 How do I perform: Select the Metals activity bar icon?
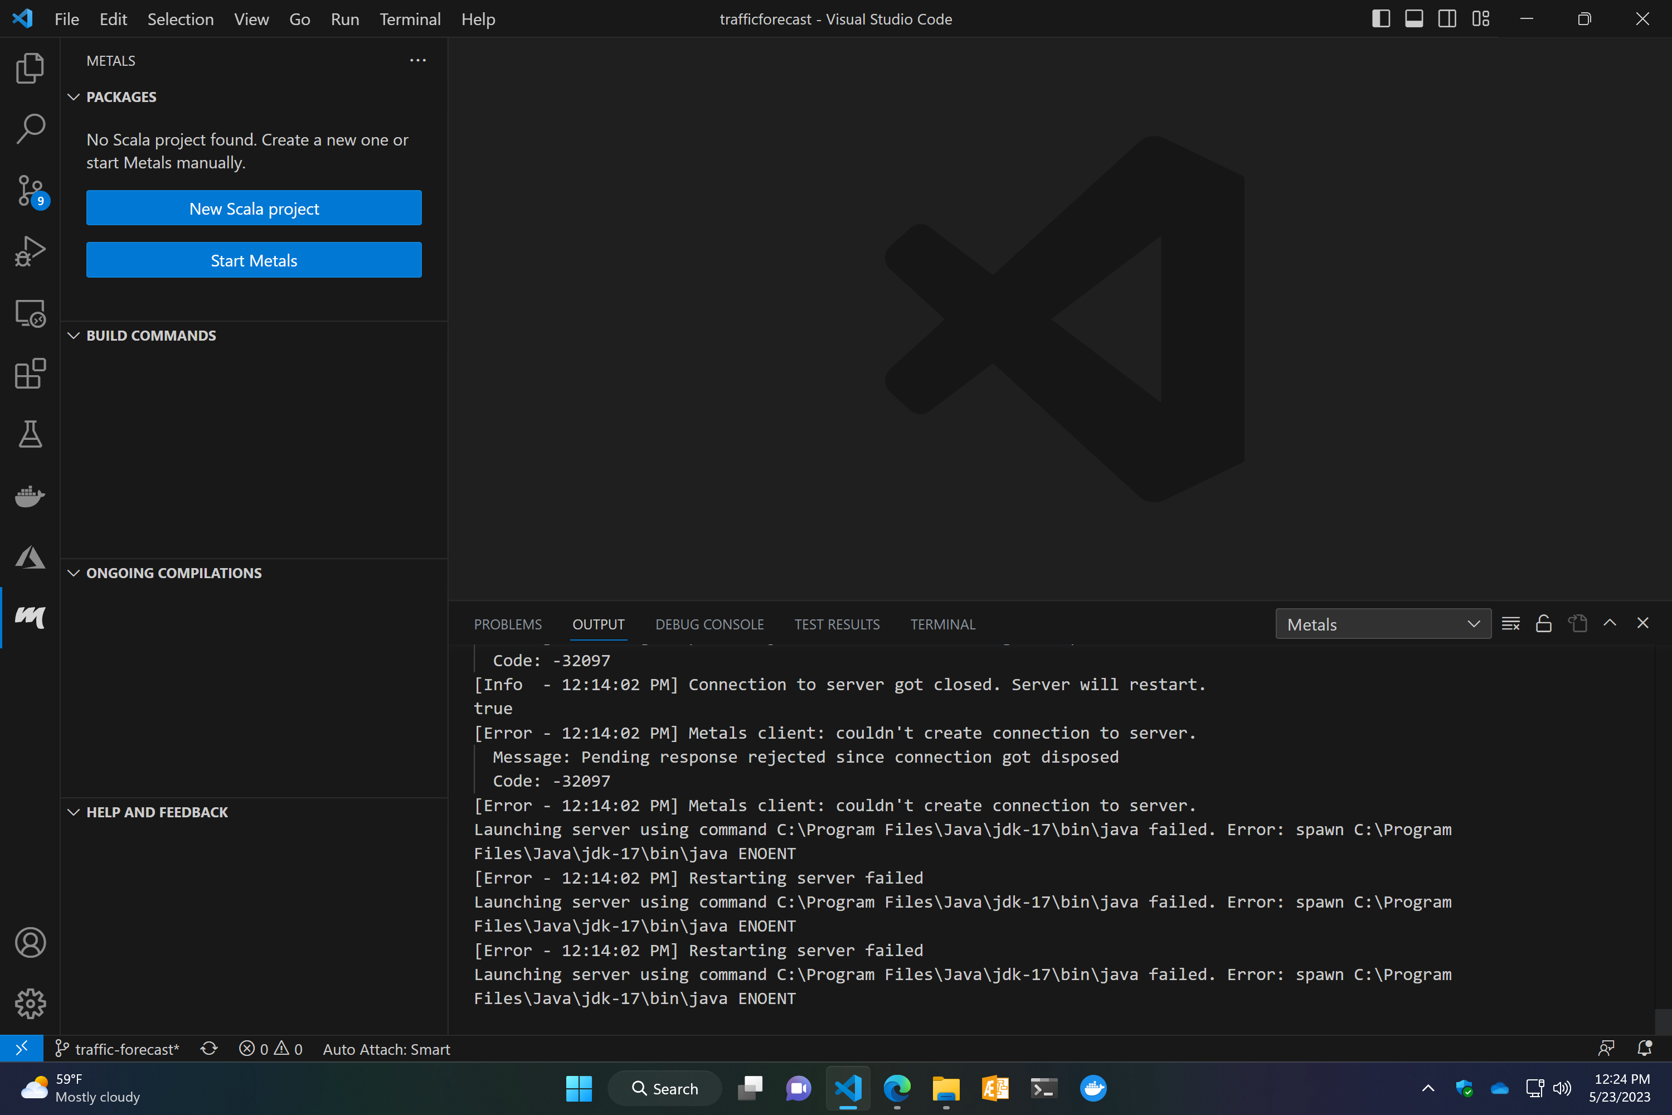pyautogui.click(x=29, y=618)
